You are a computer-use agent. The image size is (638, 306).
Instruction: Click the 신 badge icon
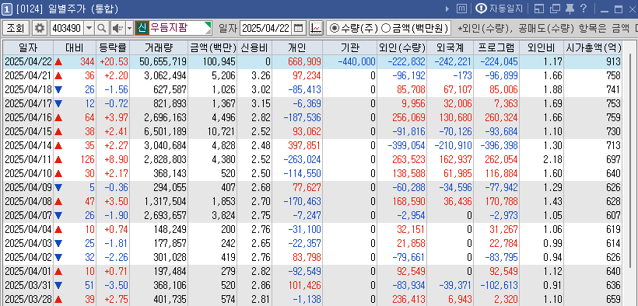click(142, 28)
